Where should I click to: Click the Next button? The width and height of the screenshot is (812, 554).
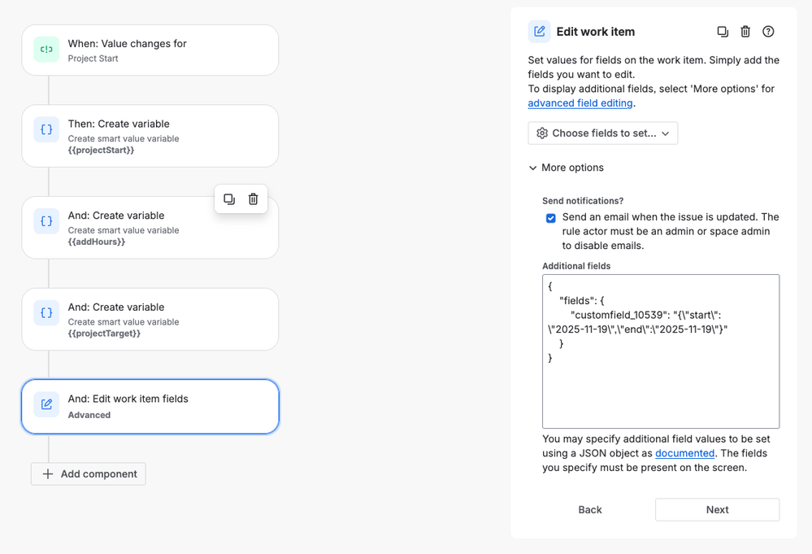(x=717, y=509)
